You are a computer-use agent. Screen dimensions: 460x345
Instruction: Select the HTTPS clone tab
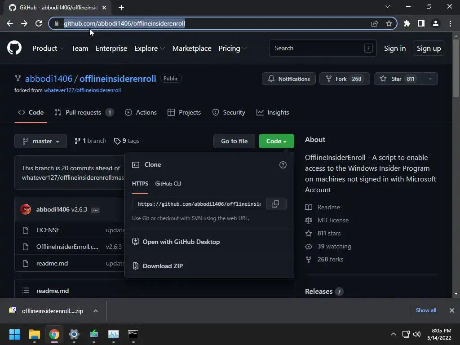click(140, 184)
